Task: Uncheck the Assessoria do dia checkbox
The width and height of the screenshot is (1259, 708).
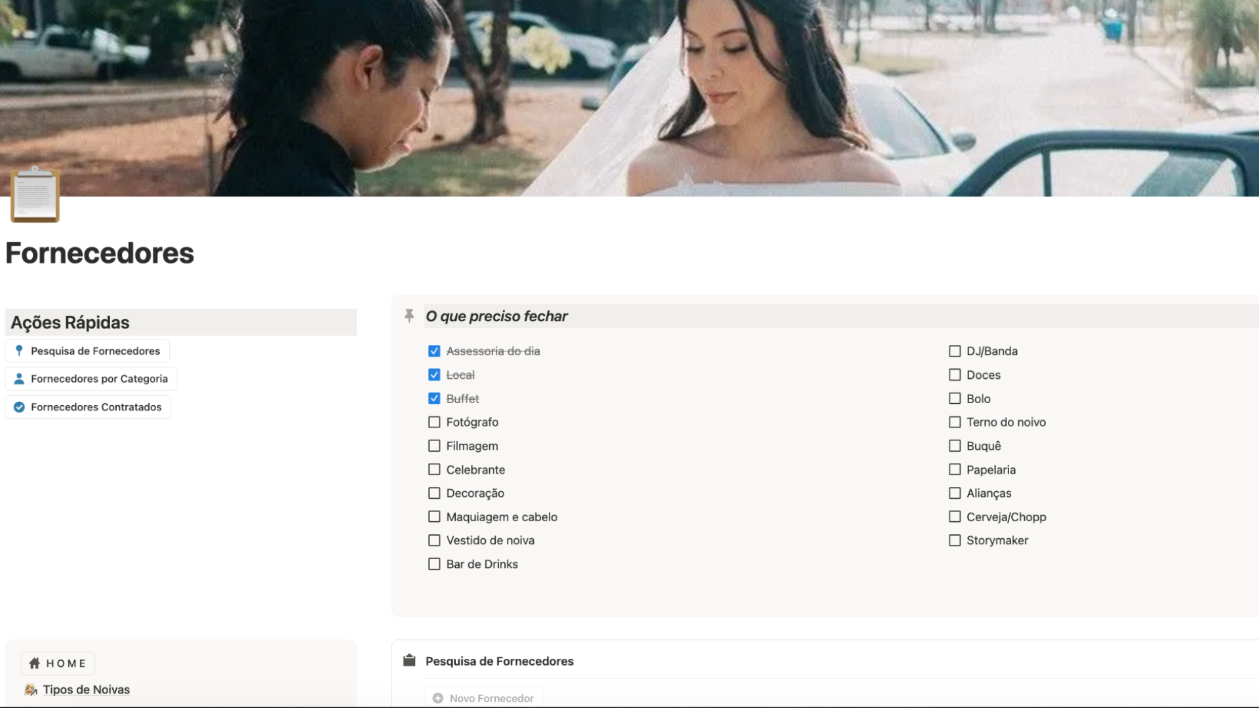Action: 434,351
